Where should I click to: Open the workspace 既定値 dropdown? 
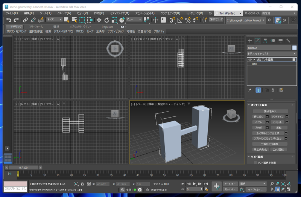[x=279, y=13]
